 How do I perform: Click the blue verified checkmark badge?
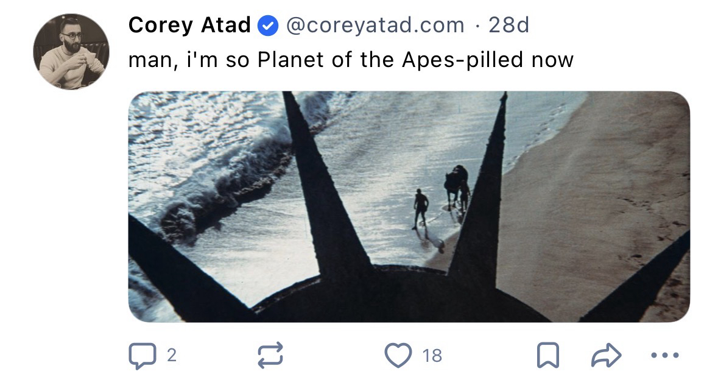click(268, 26)
